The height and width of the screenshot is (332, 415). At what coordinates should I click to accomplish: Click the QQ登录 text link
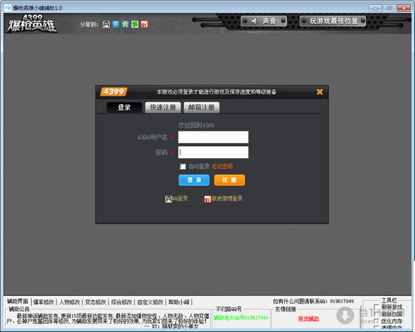tap(180, 199)
